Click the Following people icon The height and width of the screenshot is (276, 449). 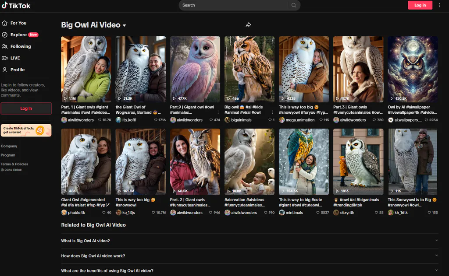click(4, 46)
